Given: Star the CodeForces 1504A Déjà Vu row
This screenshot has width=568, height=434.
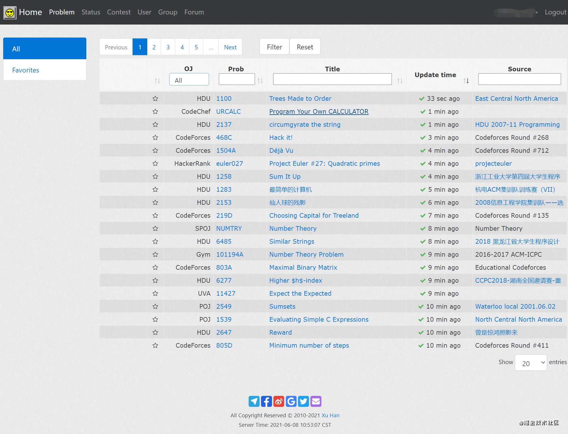Looking at the screenshot, I should pos(155,150).
